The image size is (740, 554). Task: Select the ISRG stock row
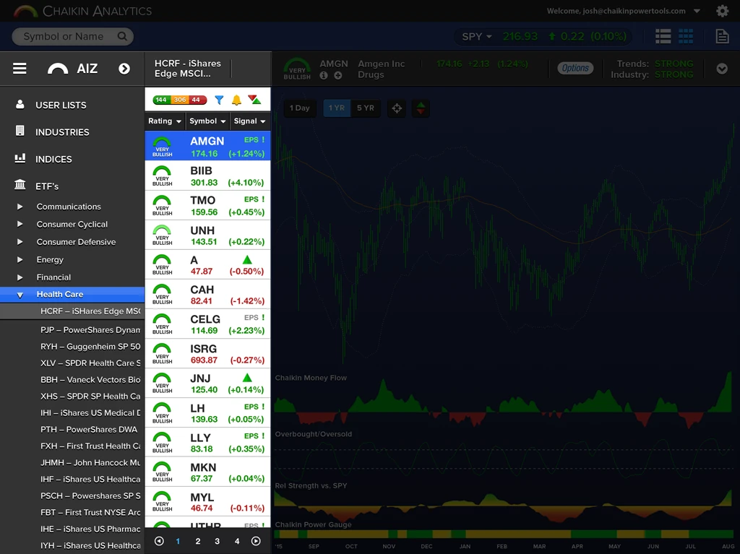207,354
